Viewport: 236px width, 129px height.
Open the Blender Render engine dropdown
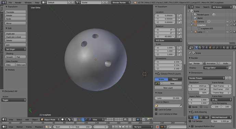(121, 2)
